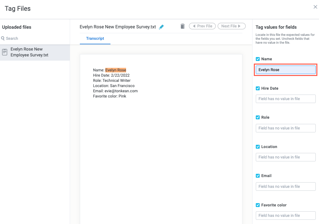Delete the file using trash icon
Screen dimensions: 319x224
(182, 26)
